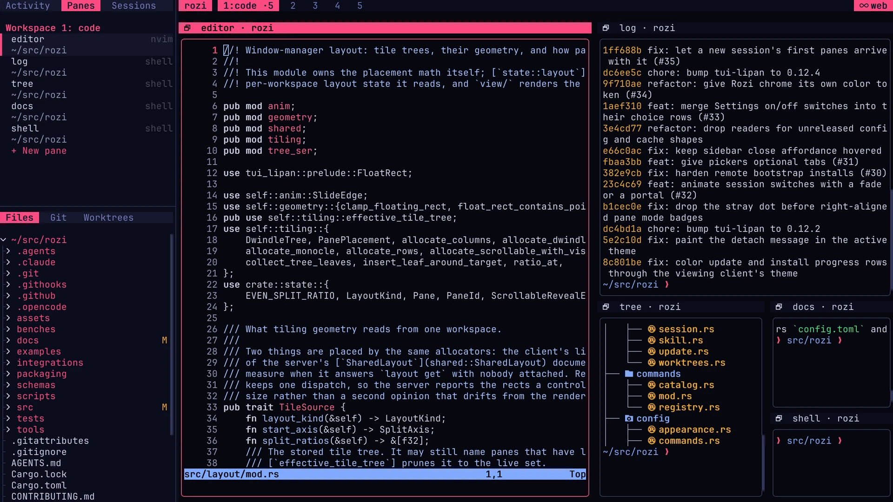Click the window icon in the shell pane header
This screenshot has height=502, width=893.
[x=779, y=418]
